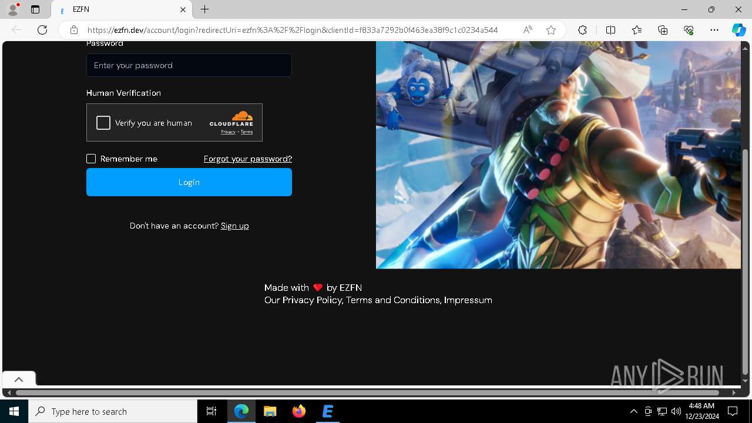Screen dimensions: 752x423
Task: Check Verify you are human box
Action: [103, 123]
